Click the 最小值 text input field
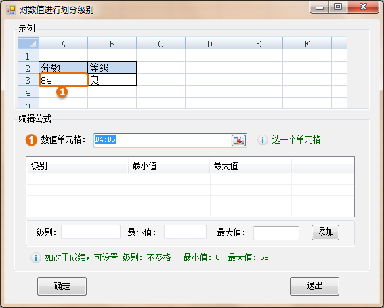 185,232
